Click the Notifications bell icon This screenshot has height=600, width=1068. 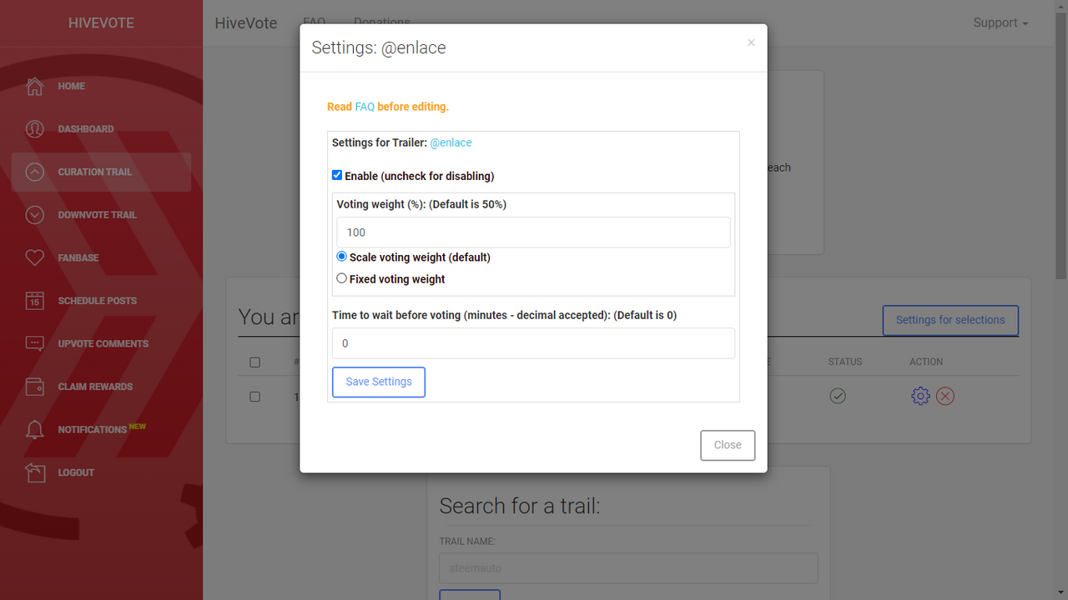click(x=34, y=430)
